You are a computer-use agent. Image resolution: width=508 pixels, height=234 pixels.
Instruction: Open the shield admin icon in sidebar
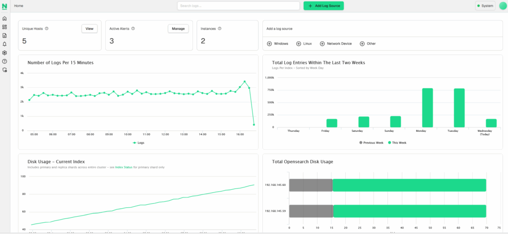tap(4, 70)
